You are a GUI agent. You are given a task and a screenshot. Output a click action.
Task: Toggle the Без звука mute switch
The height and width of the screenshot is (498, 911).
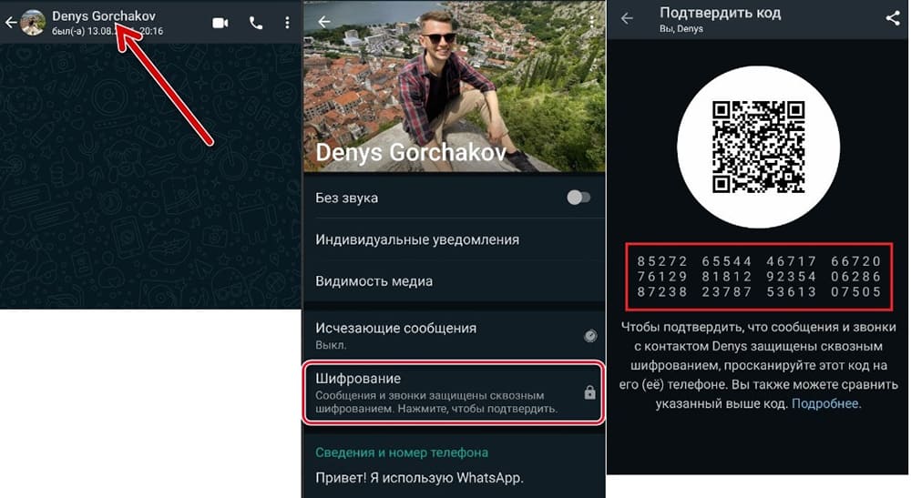pos(578,198)
